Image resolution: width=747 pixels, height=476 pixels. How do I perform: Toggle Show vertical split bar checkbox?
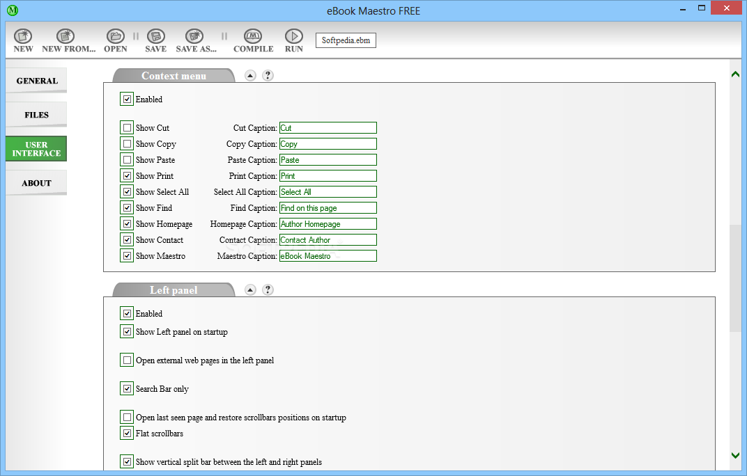click(x=127, y=461)
